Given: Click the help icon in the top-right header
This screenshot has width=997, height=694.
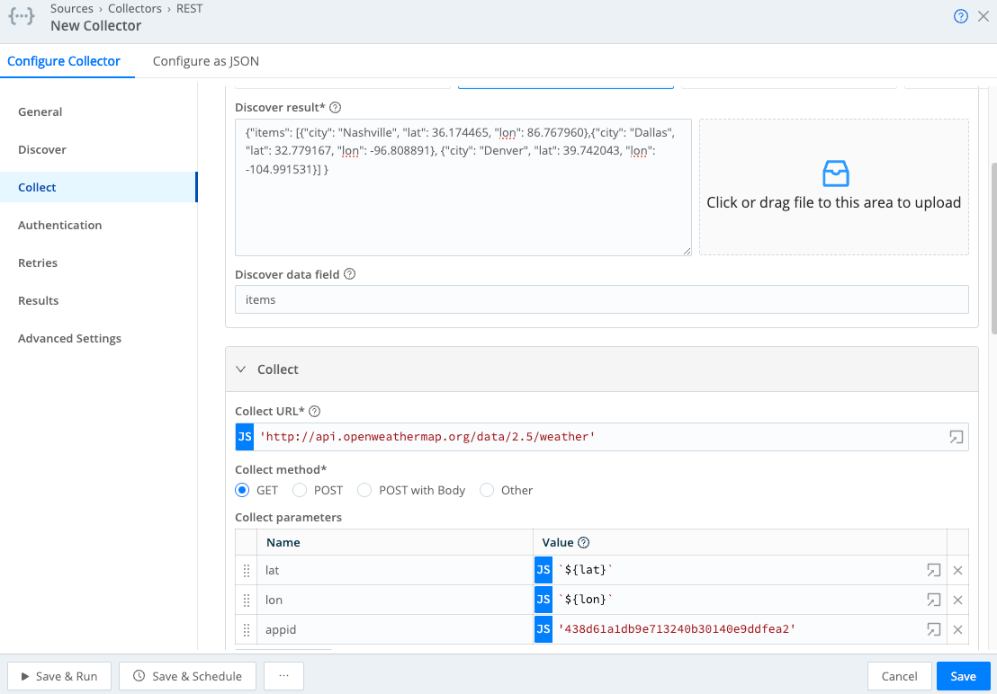Looking at the screenshot, I should click(x=960, y=16).
